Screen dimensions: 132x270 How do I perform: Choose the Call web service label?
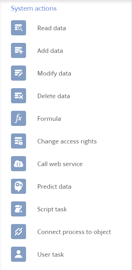(x=60, y=164)
